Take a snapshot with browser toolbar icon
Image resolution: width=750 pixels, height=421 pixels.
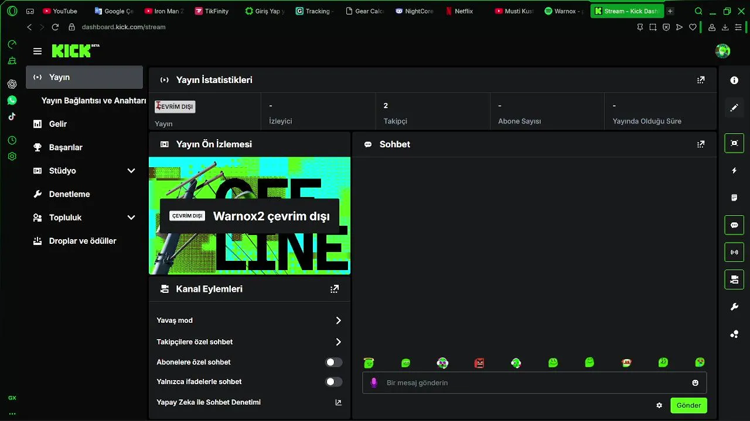coord(653,27)
